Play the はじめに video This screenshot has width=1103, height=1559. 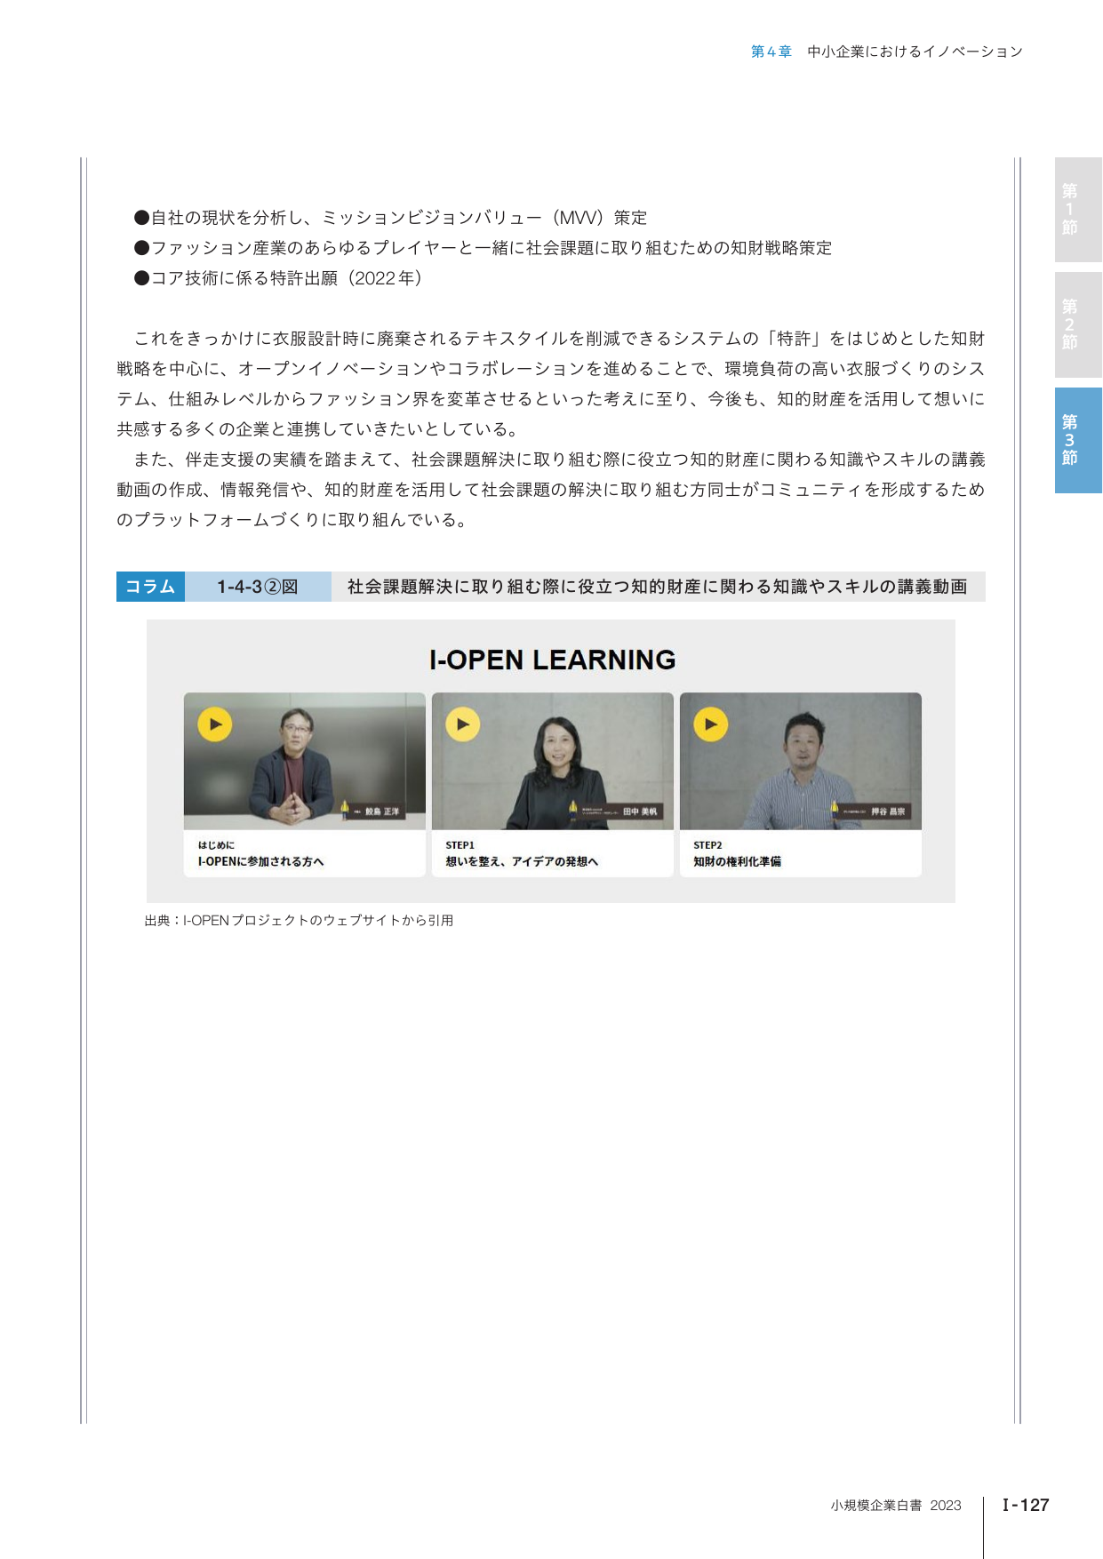coord(214,724)
